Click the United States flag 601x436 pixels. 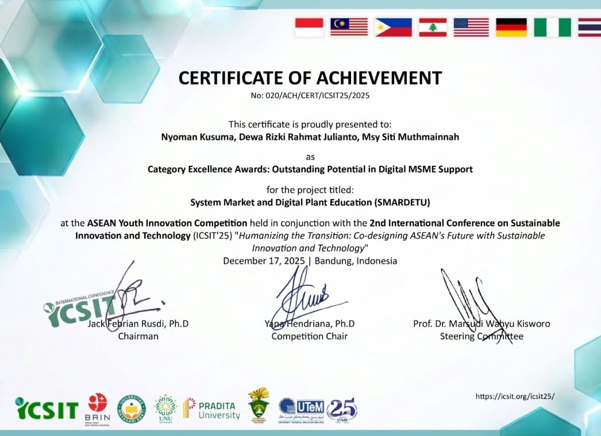coord(471,28)
